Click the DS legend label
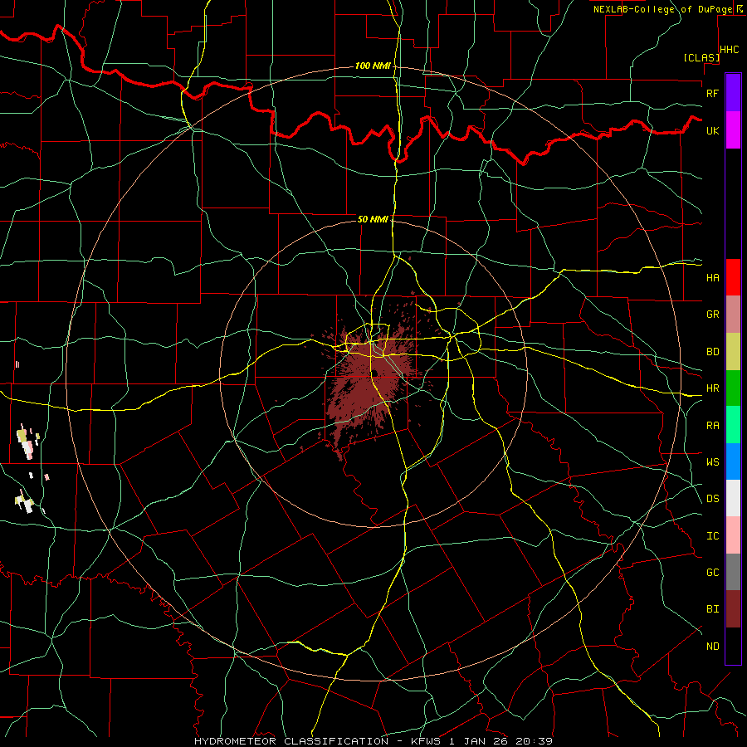 coord(712,499)
